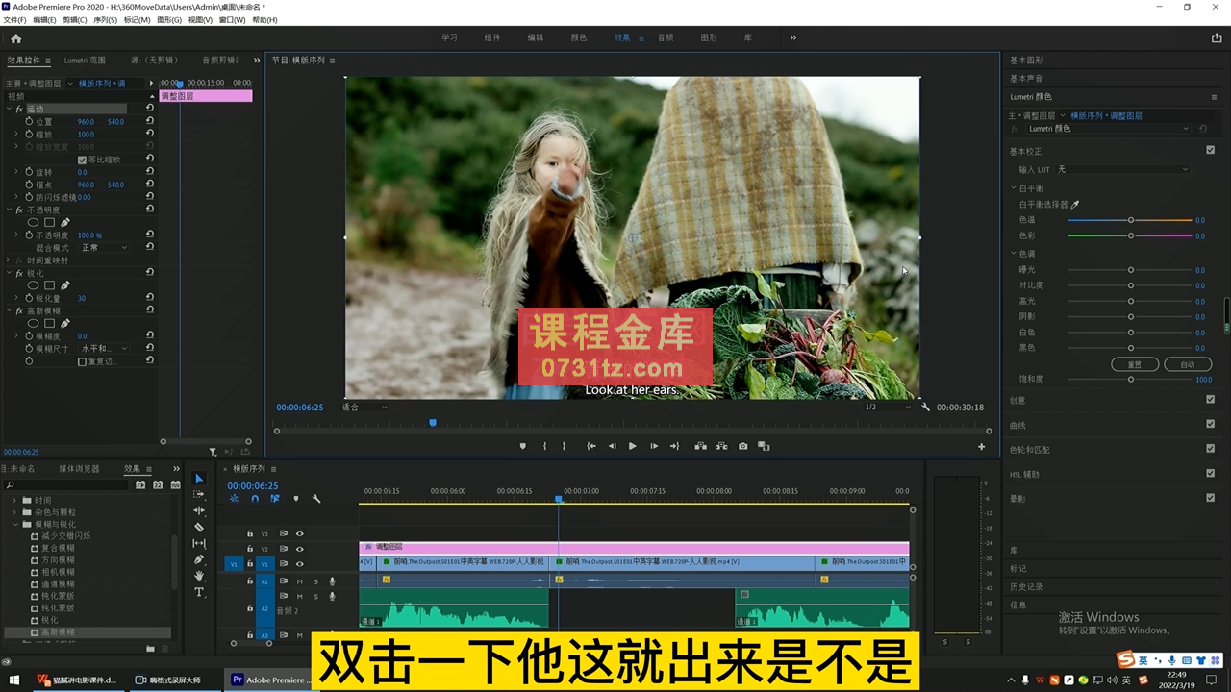Expand the 杂色与颗粒 folder

16,512
